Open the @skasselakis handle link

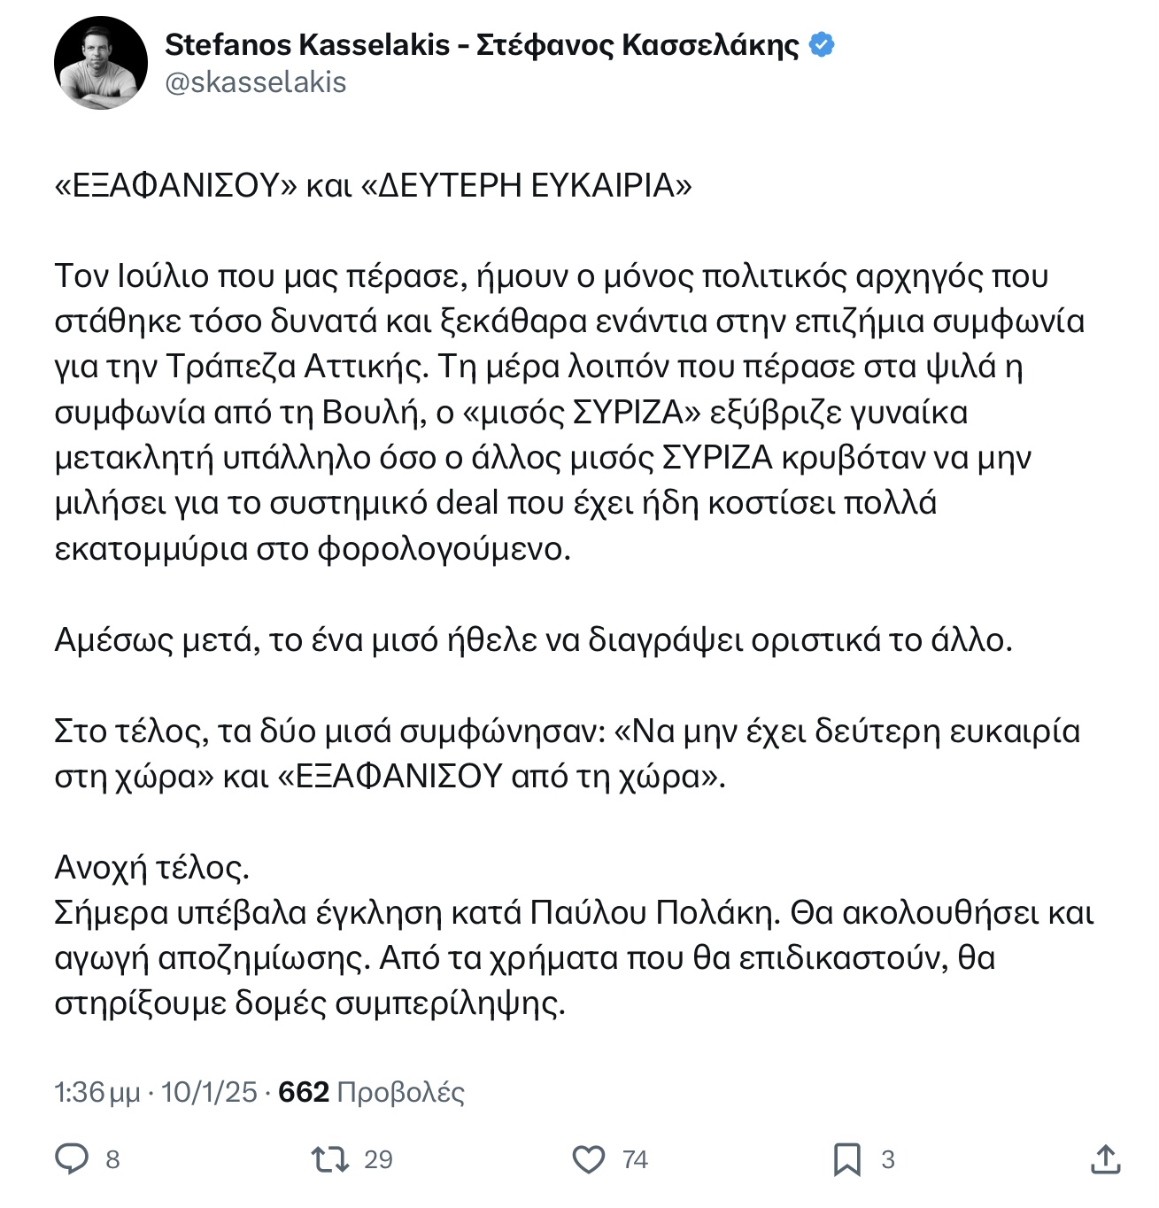(x=256, y=82)
